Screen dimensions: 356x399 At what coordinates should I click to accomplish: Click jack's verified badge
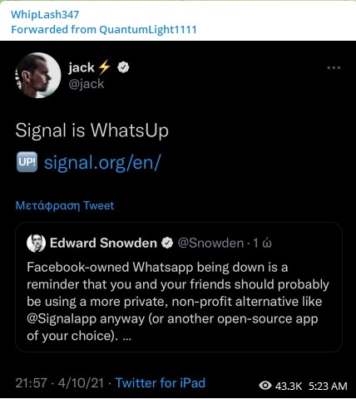tap(123, 67)
